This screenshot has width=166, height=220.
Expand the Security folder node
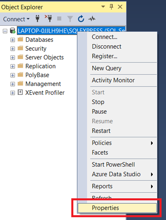click(13, 49)
